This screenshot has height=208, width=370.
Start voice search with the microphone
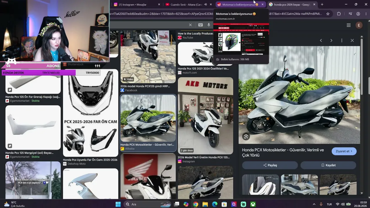pyautogui.click(x=209, y=25)
